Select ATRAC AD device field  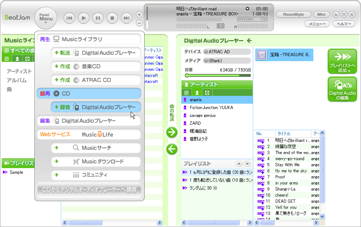point(227,52)
